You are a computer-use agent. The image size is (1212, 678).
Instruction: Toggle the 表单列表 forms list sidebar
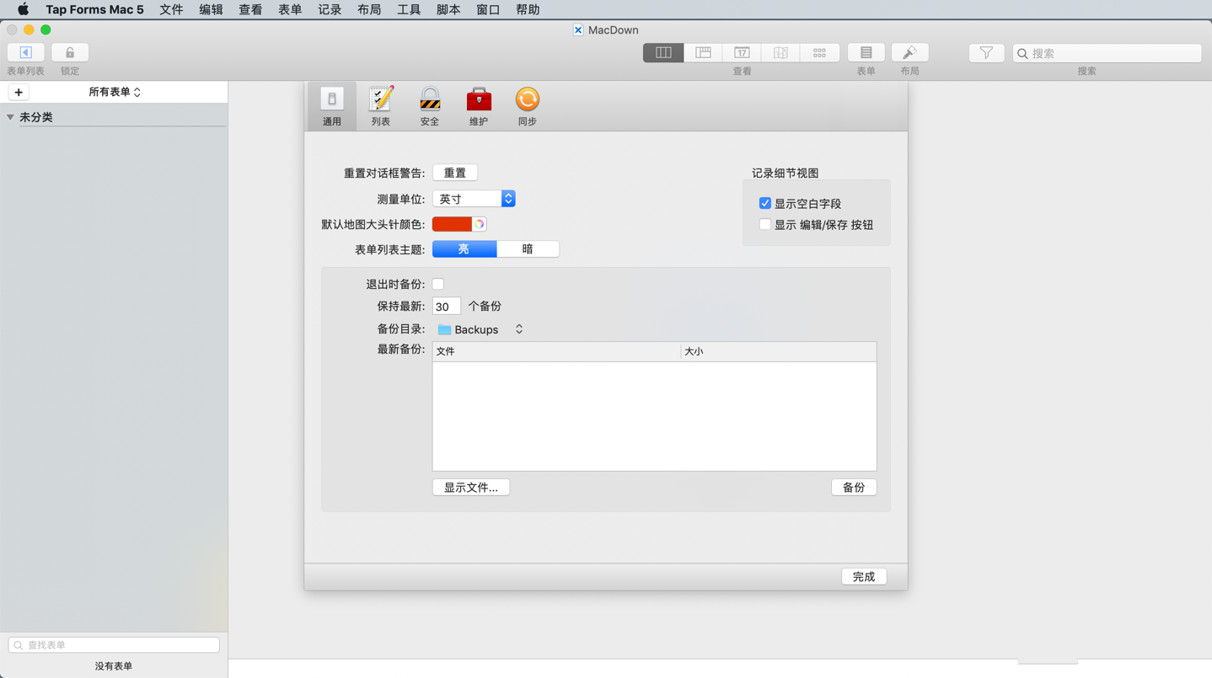click(26, 52)
